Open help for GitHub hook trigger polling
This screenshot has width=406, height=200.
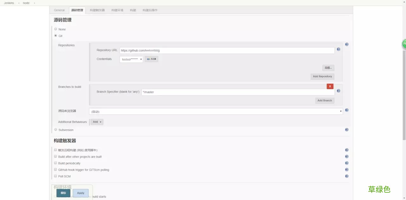pos(347,169)
